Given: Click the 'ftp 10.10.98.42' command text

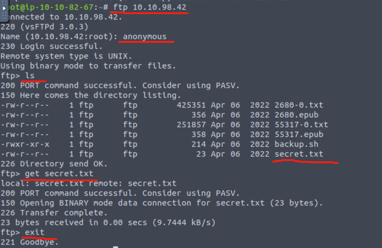Looking at the screenshot, I should pos(150,7).
